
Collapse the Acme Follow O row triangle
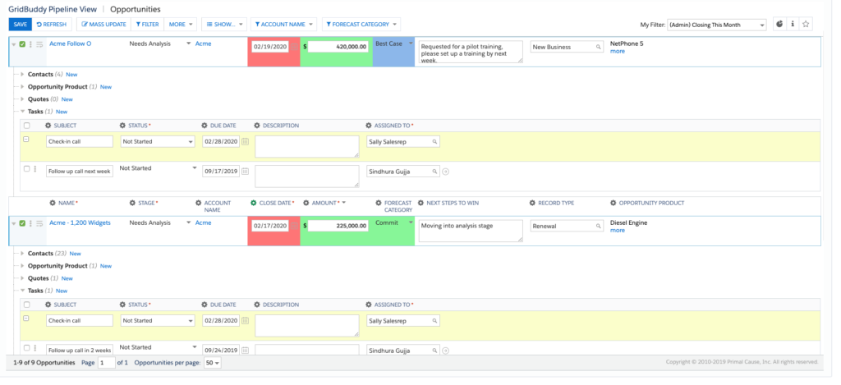tap(13, 44)
